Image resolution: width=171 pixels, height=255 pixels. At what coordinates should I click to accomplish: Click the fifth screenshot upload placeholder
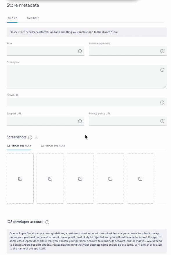point(140,178)
